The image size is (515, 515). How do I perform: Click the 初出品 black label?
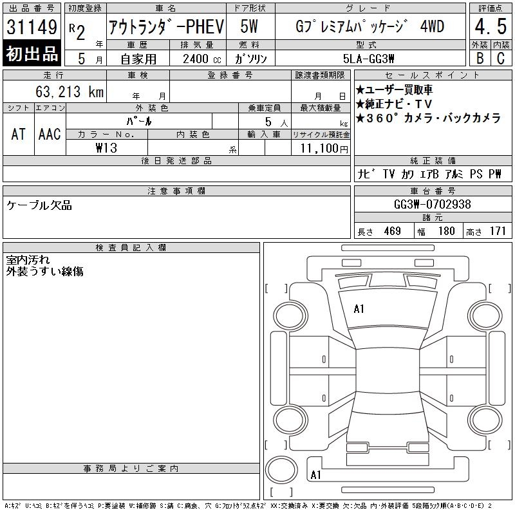(32, 53)
